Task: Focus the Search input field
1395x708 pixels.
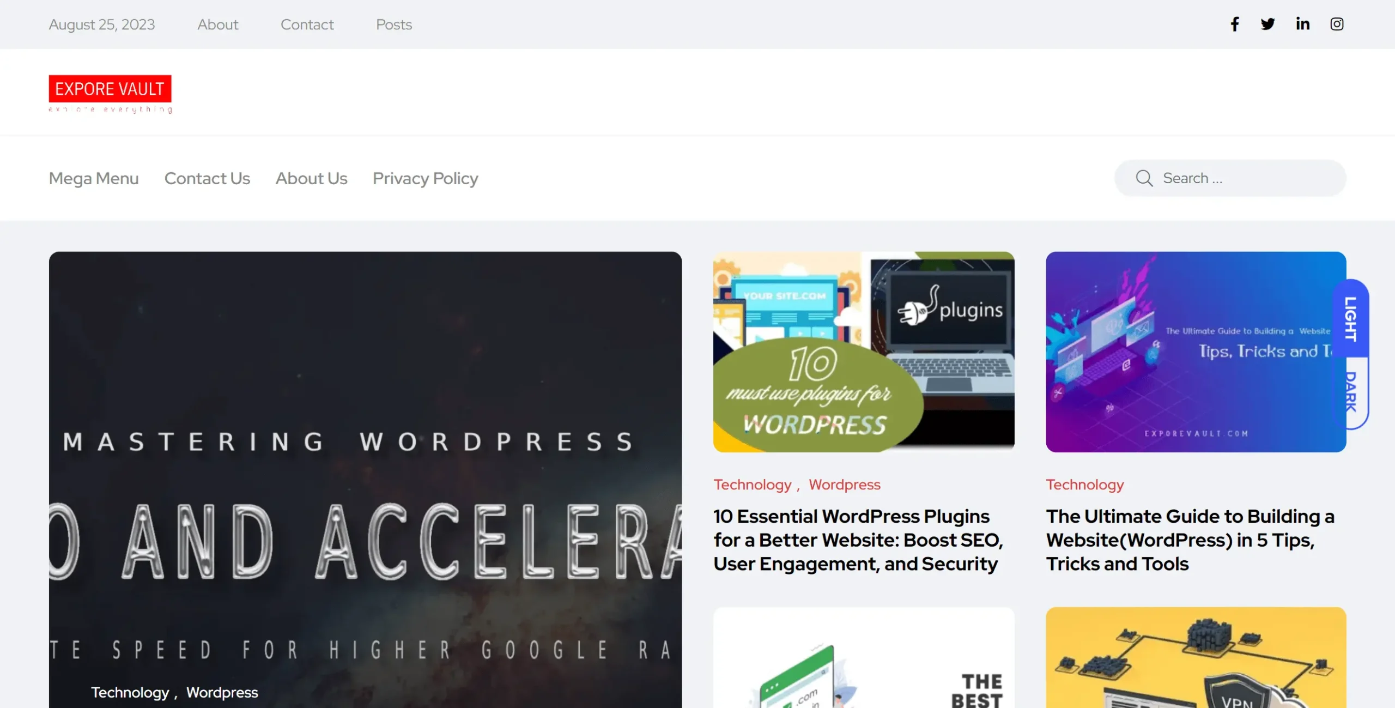Action: tap(1230, 178)
